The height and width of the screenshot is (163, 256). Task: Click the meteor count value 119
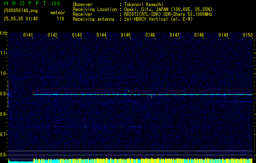pyautogui.click(x=60, y=19)
